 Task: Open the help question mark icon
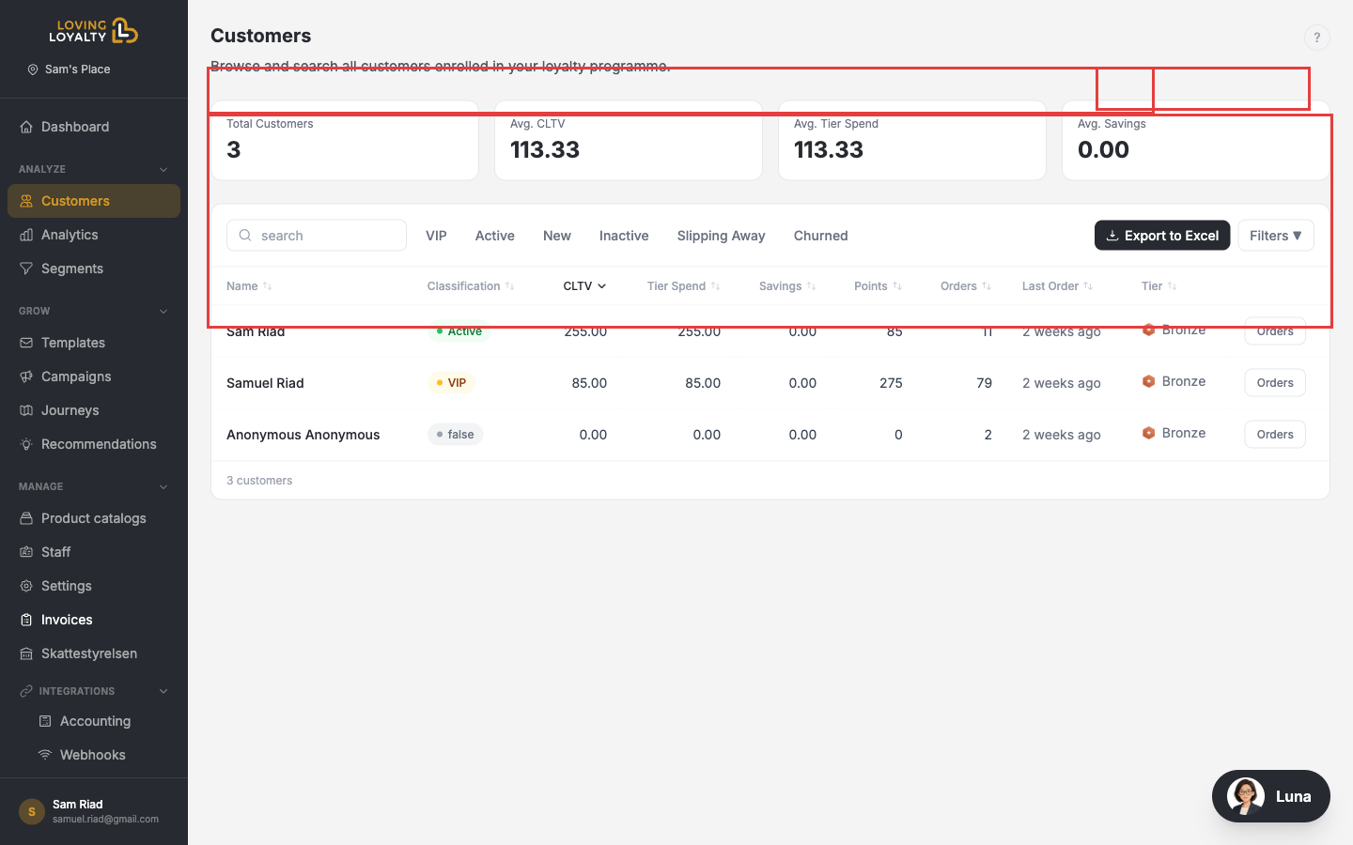(1316, 38)
